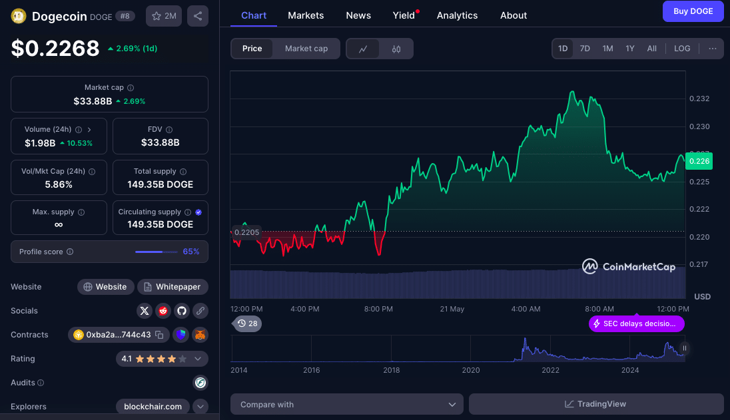Open the News tab
The image size is (730, 420).
click(358, 15)
